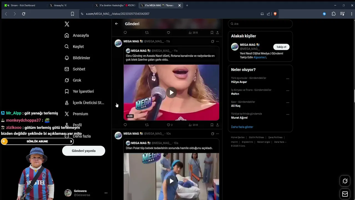The image size is (355, 200).
Task: Go back with the Gönderi header arrow
Action: tap(116, 24)
